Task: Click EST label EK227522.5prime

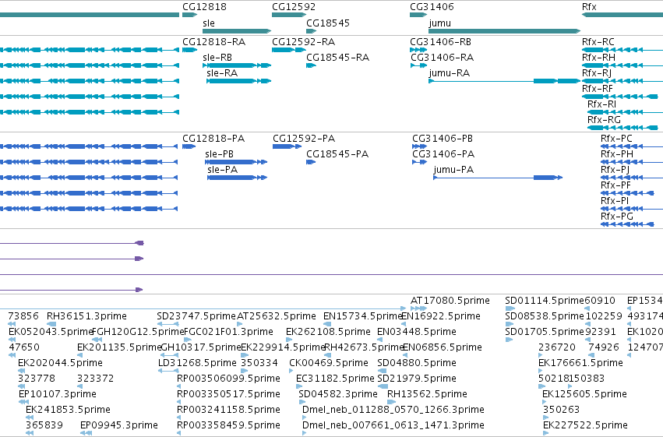Action: point(585,425)
